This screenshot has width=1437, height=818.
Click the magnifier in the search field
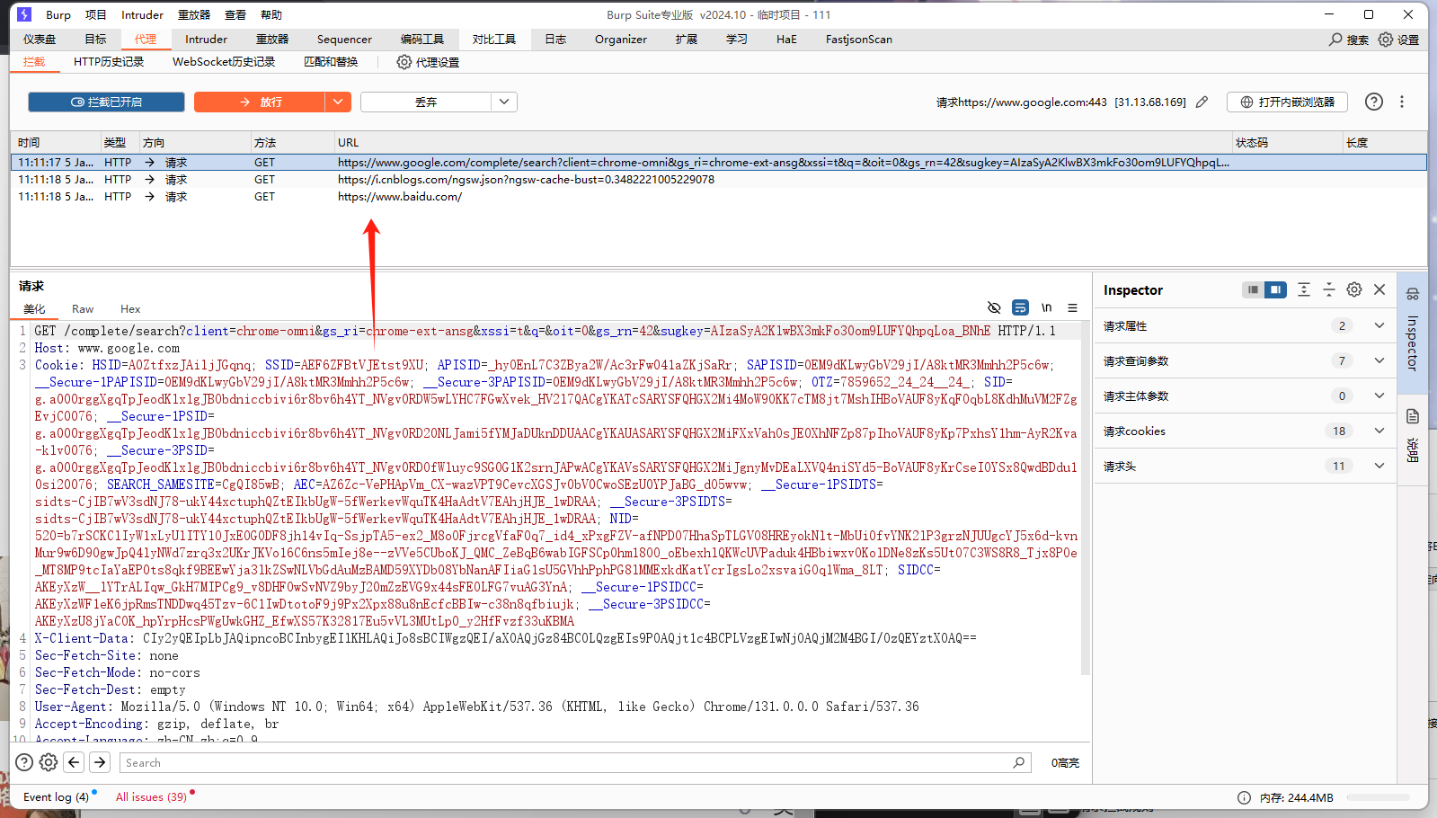tap(1019, 762)
